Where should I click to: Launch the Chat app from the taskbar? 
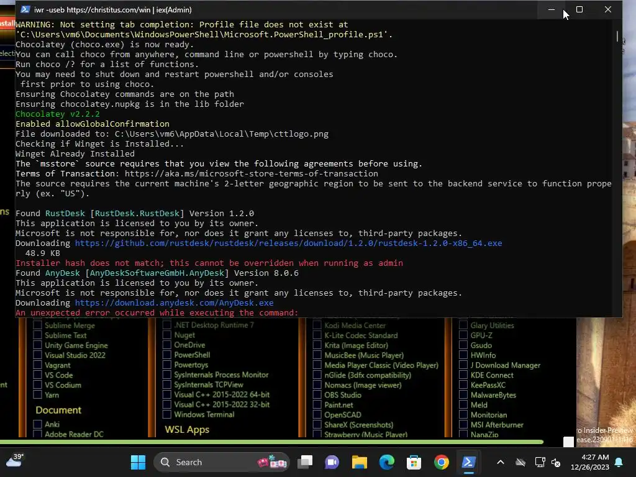[x=332, y=462]
